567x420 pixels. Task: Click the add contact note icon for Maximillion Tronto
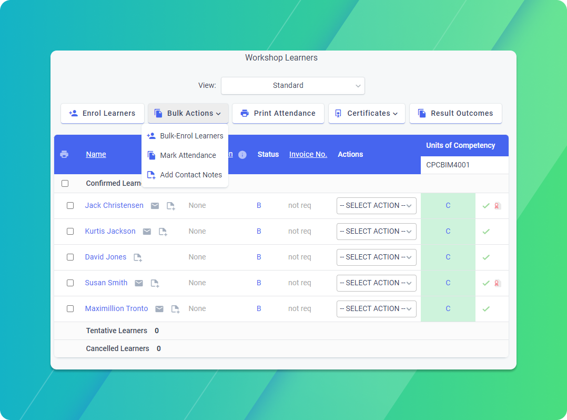tap(175, 308)
